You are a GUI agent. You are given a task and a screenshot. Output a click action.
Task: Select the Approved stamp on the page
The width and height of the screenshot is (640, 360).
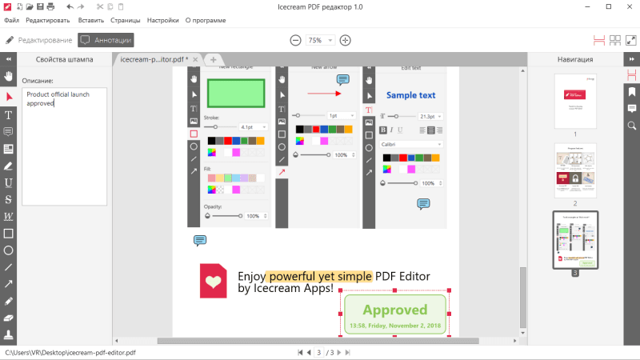(x=394, y=314)
